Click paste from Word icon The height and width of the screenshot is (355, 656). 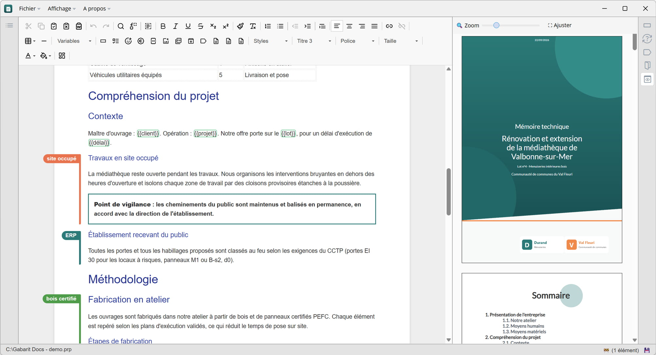(79, 26)
